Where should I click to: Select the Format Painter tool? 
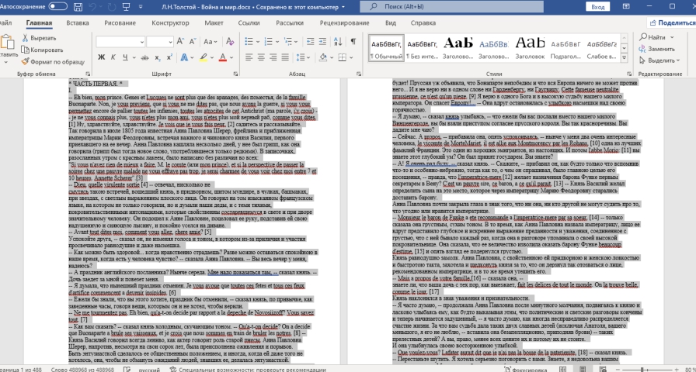coord(47,61)
